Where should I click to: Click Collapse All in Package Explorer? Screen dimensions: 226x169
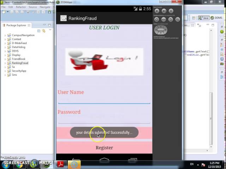[39, 31]
